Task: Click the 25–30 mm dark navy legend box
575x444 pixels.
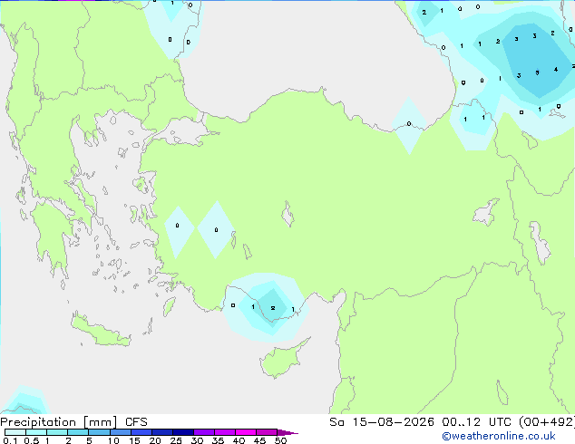Action: point(183,432)
